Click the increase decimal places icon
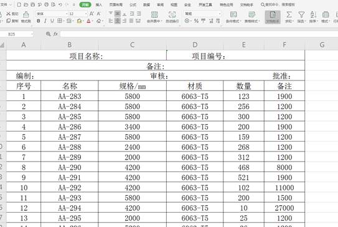Screen dimensions: 338x227 pos(211,21)
